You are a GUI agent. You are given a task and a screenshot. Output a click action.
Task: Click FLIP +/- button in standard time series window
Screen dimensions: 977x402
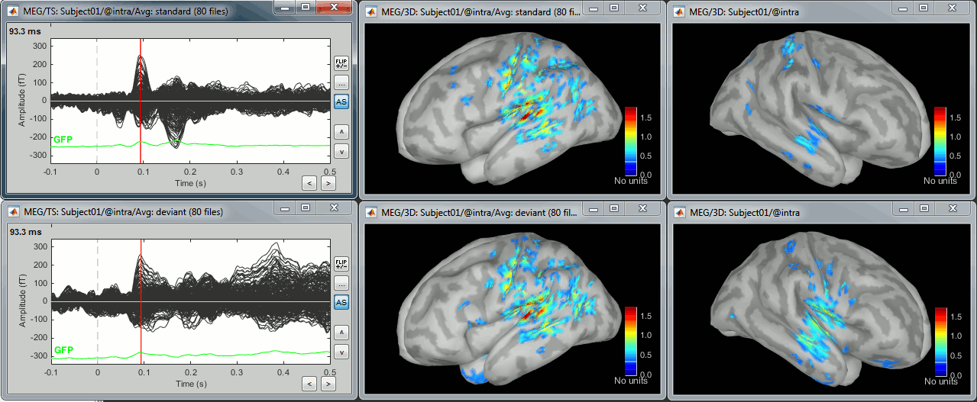pos(341,63)
